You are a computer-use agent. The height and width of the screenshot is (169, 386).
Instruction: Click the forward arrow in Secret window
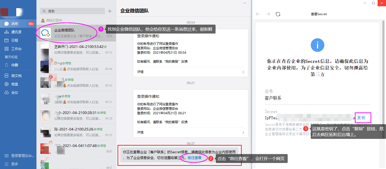pyautogui.click(x=268, y=14)
